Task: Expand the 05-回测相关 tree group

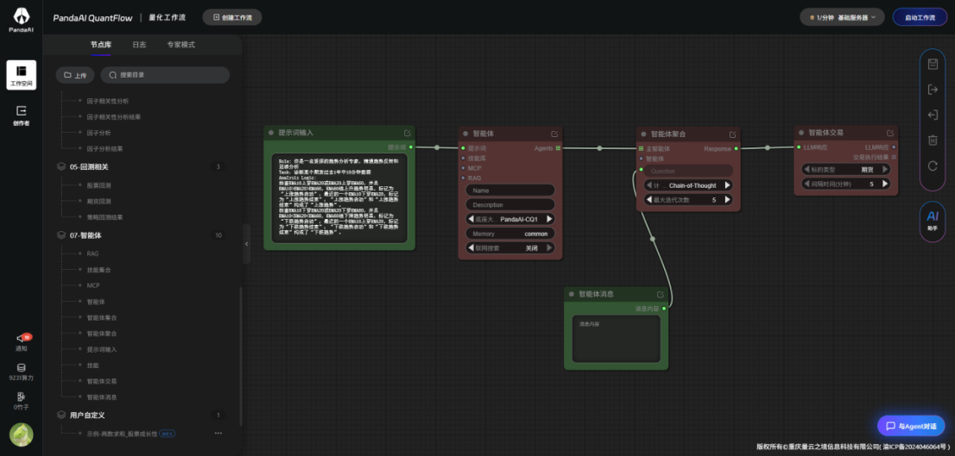Action: (x=60, y=167)
